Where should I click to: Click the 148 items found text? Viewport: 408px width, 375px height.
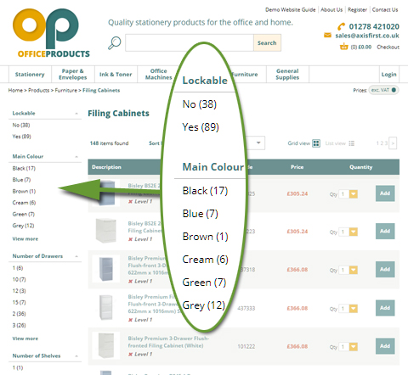click(x=109, y=143)
